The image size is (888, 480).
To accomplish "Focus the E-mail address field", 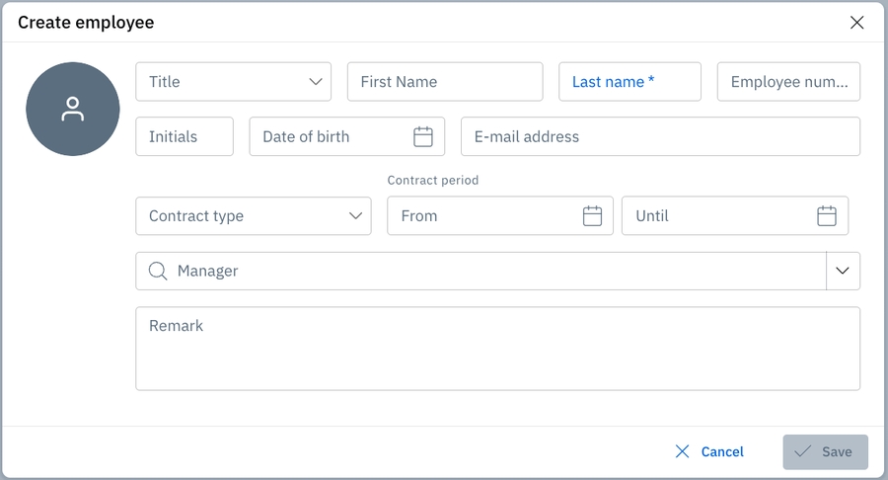I will pos(660,137).
